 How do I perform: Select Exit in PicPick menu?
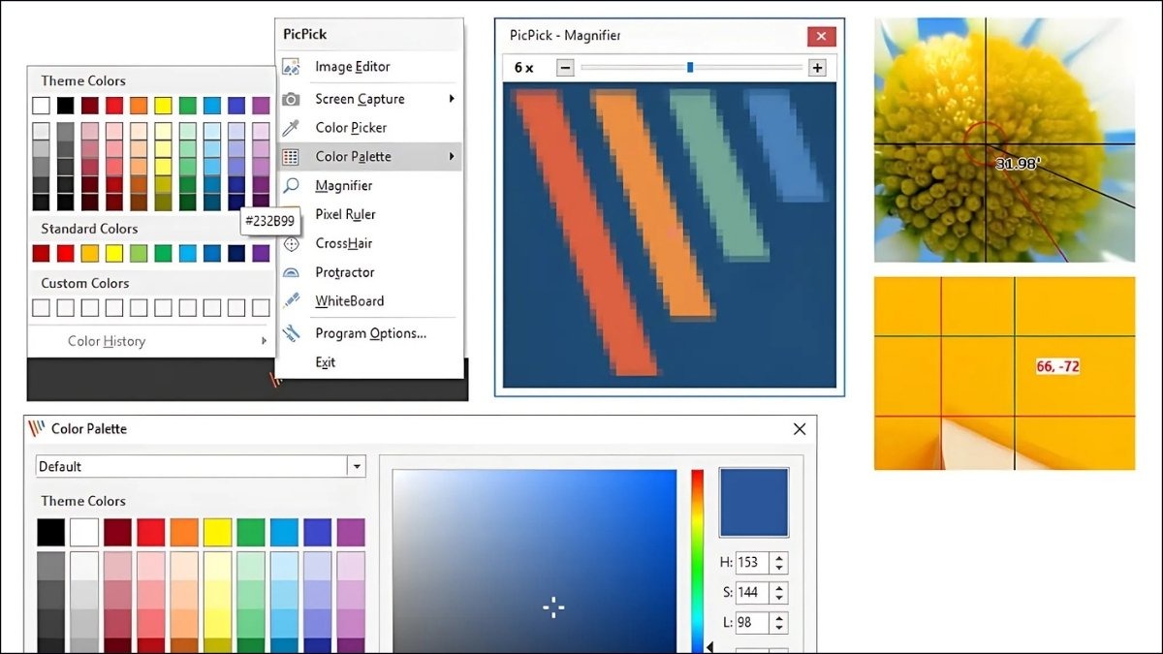tap(369, 362)
